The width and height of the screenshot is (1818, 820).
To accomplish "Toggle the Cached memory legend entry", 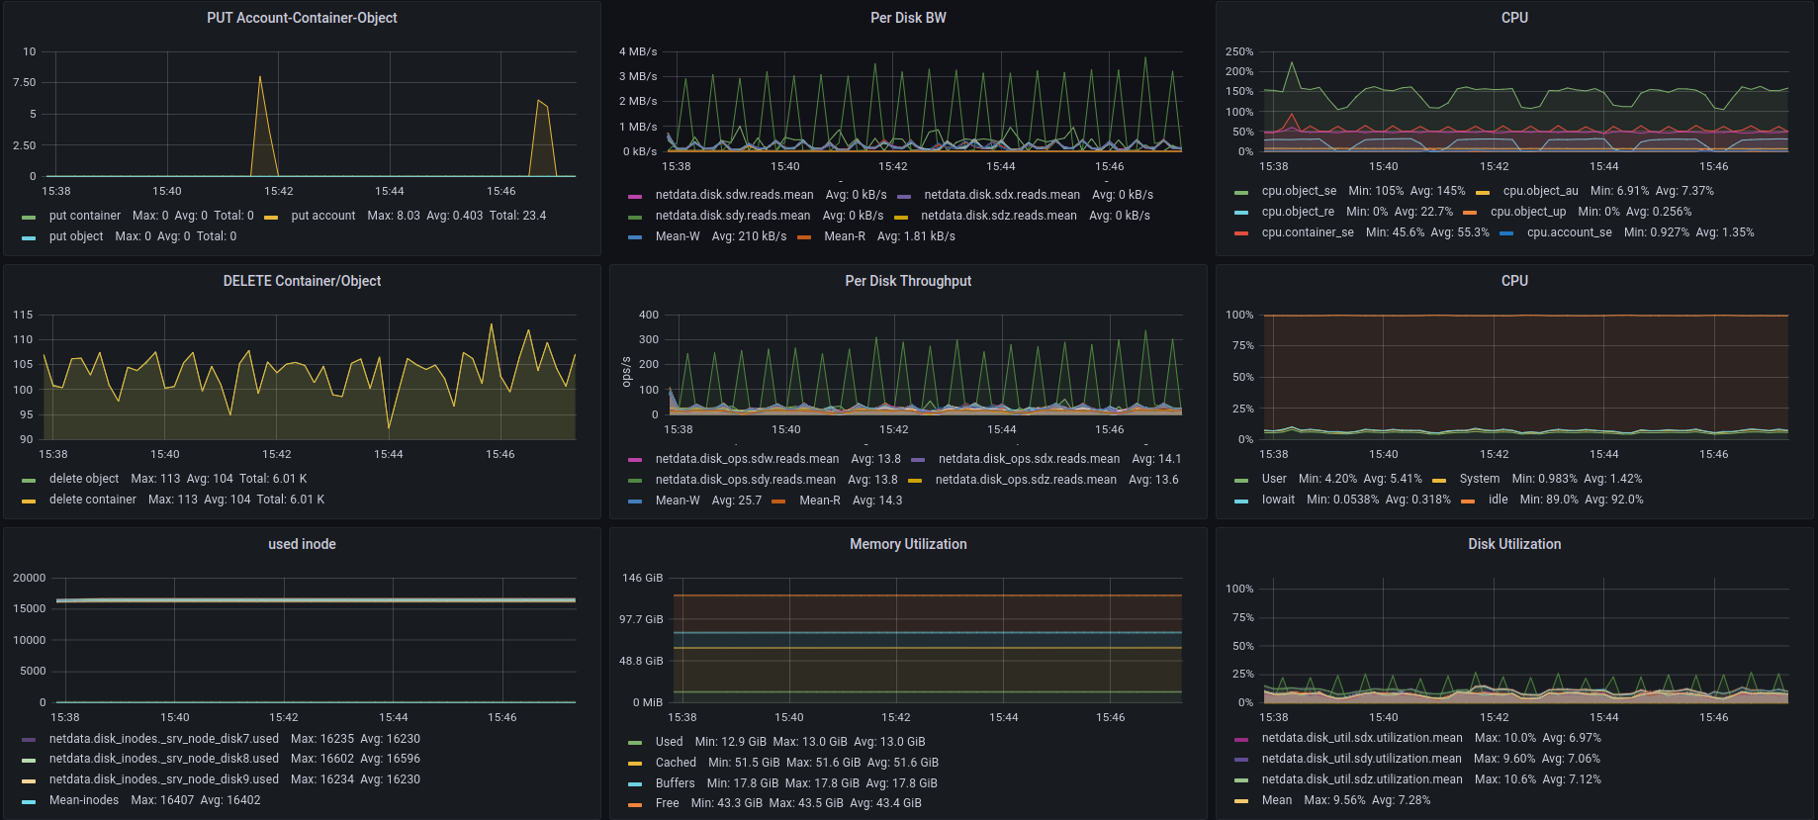I will (x=676, y=763).
